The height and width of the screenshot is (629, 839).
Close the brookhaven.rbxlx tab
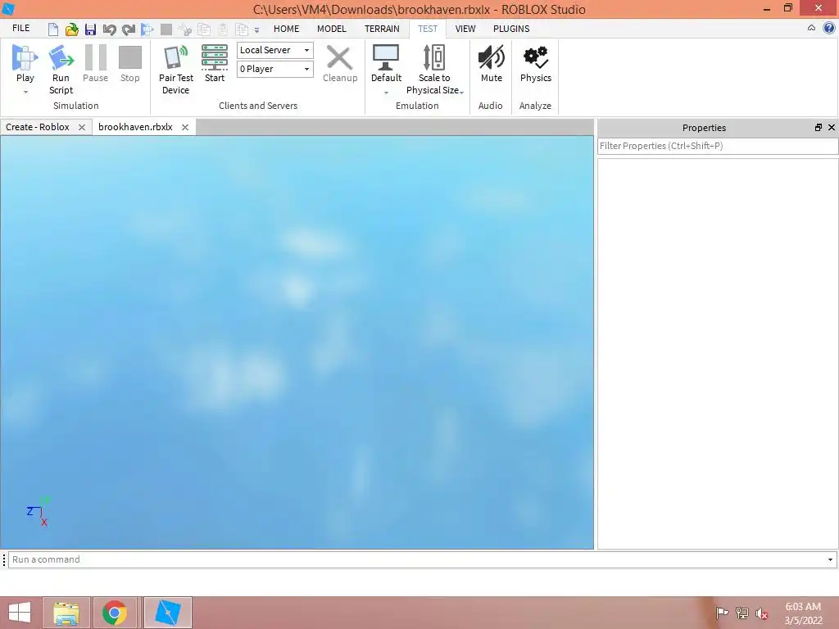[x=185, y=127]
